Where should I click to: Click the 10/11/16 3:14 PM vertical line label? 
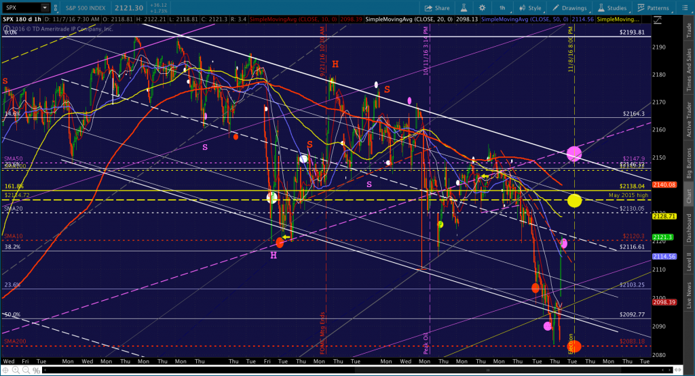point(426,50)
